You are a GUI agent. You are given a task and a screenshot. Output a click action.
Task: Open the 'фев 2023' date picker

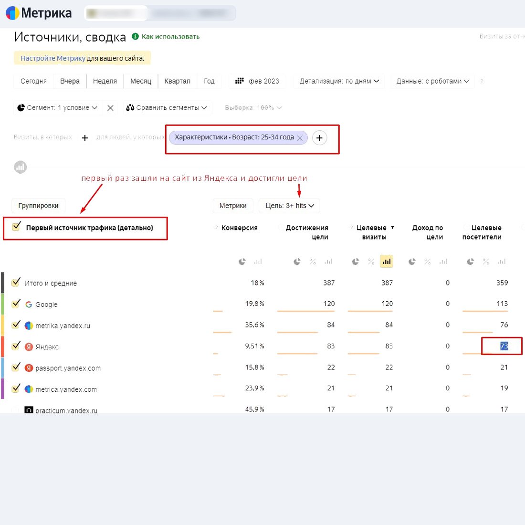click(257, 81)
